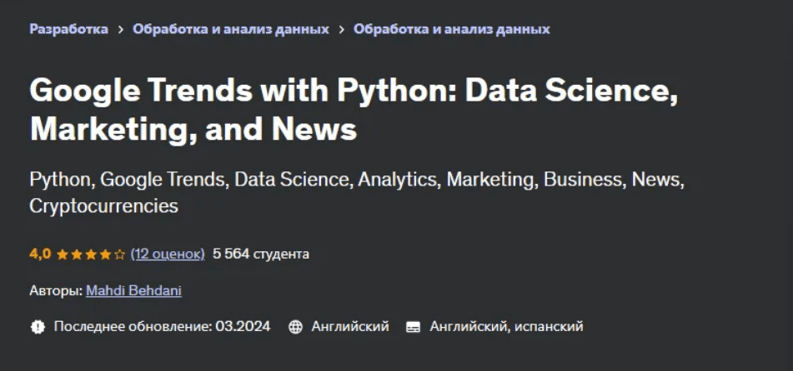The image size is (793, 371).
Task: Visit author Mahdi Behdani's profile
Action: (x=133, y=290)
